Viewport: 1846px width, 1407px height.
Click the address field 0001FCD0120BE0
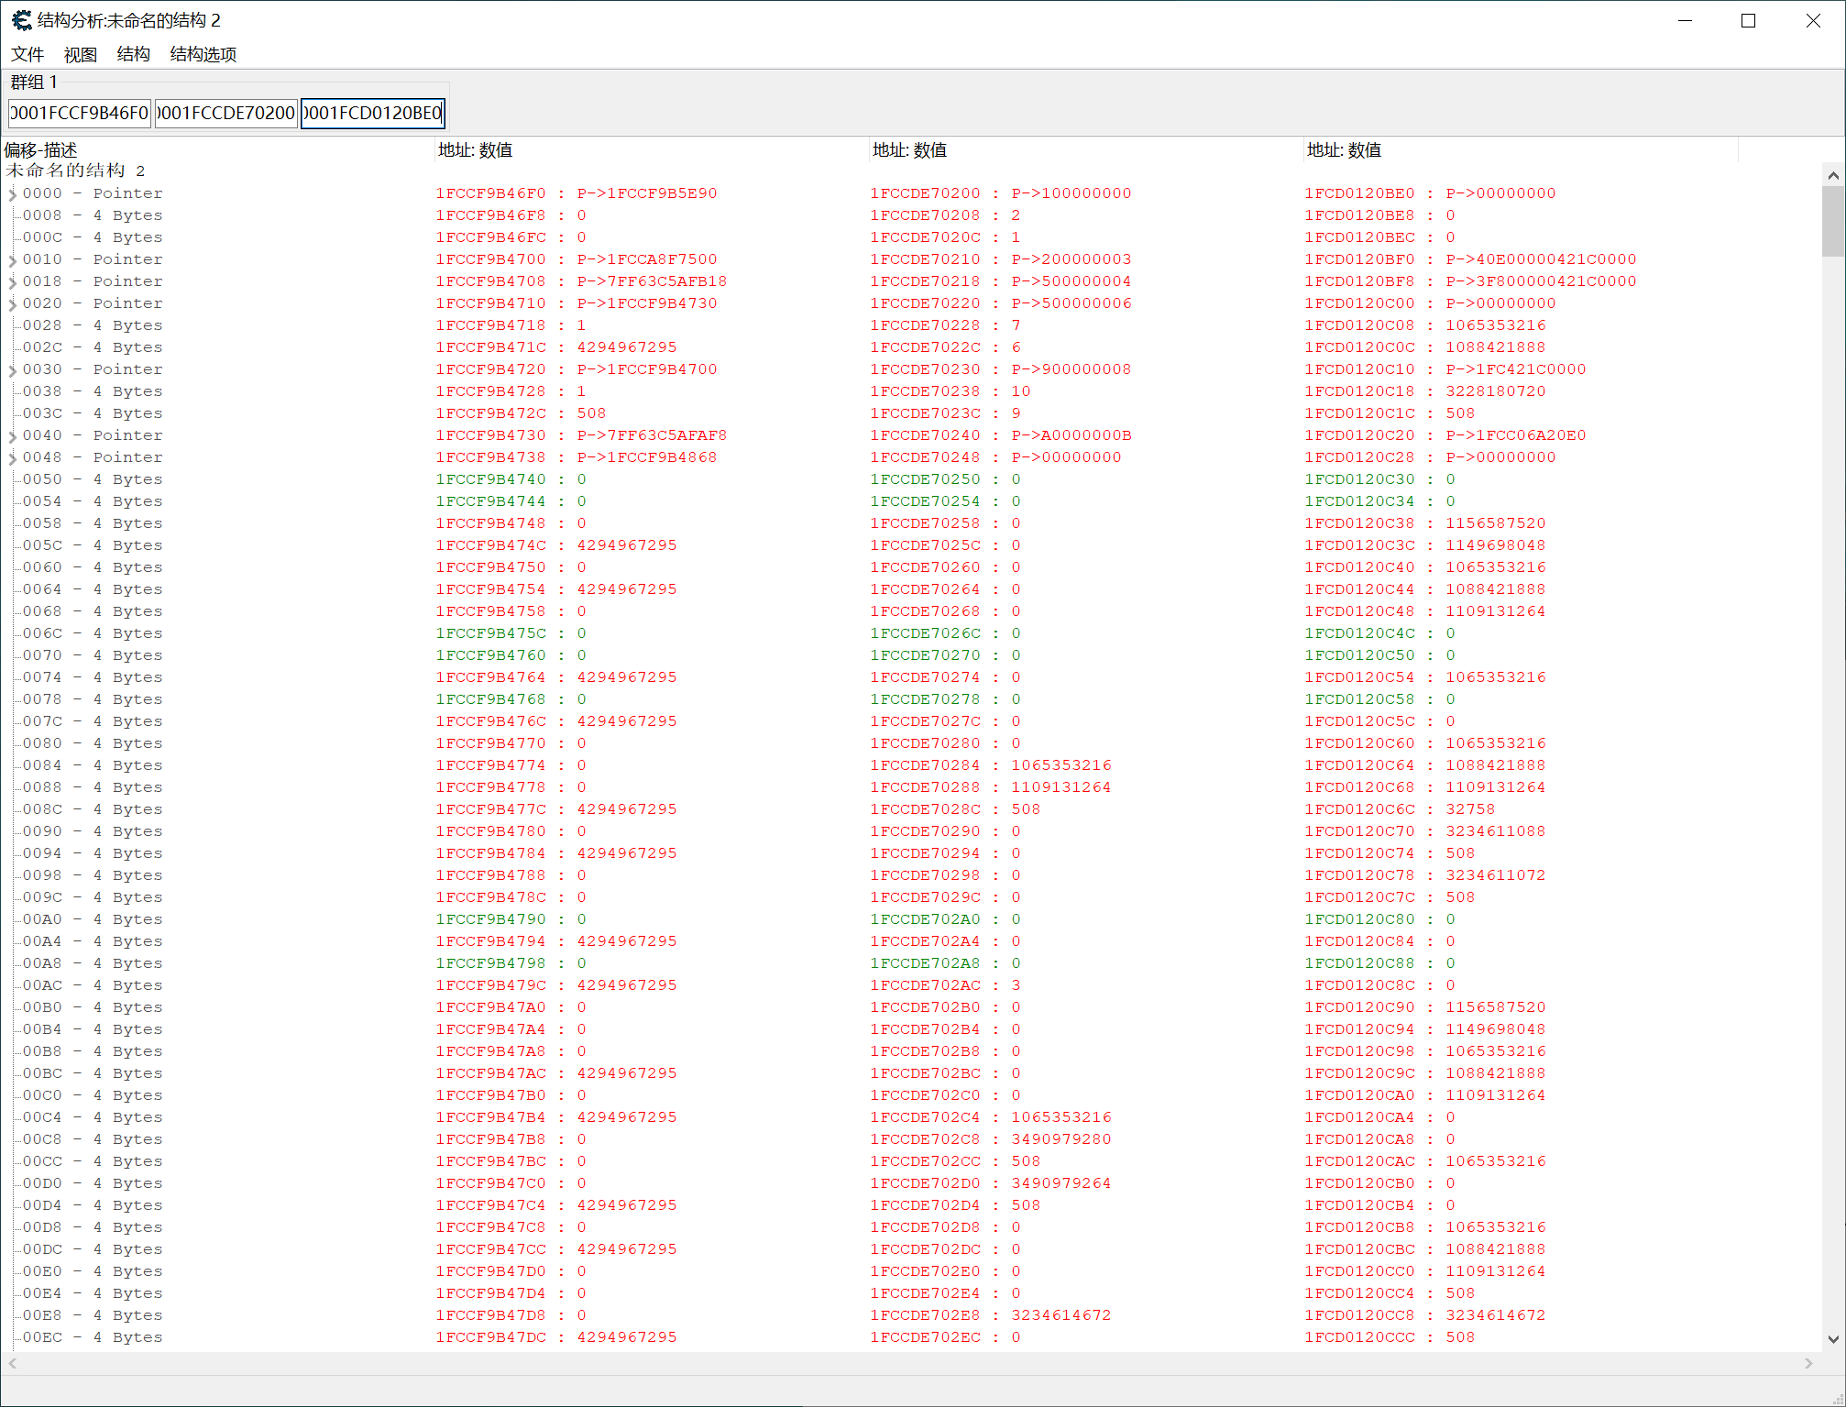[373, 113]
